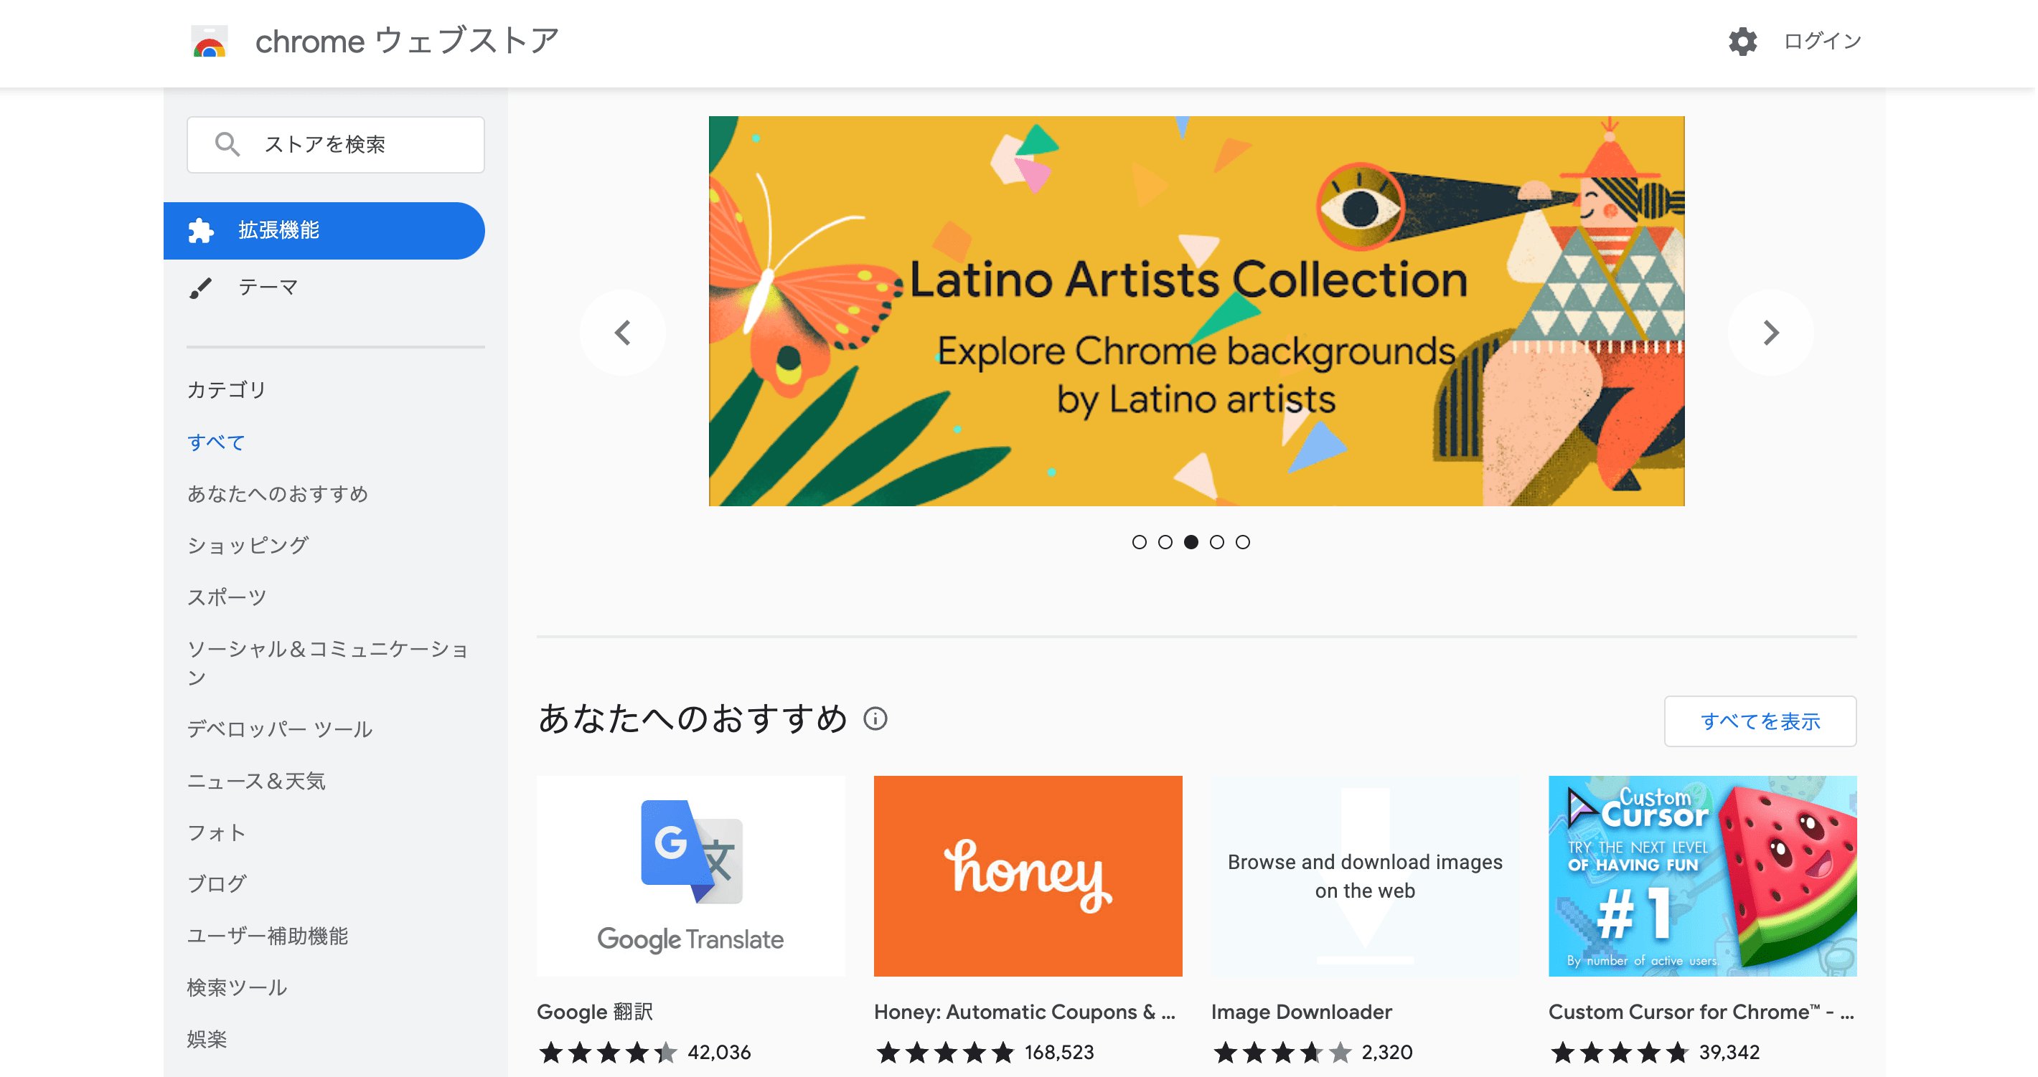Image resolution: width=2038 pixels, height=1077 pixels.
Task: Open Google Translate extension thumbnail
Action: (x=690, y=876)
